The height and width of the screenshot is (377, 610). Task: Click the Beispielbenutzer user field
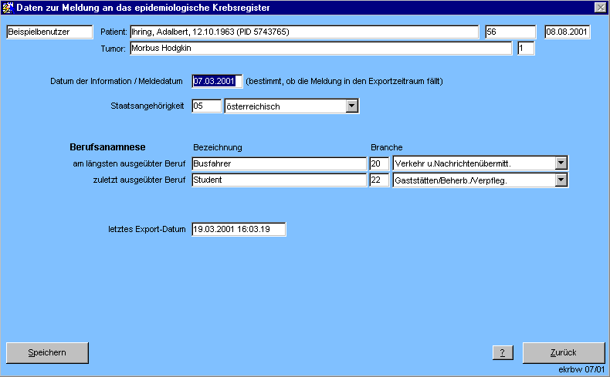49,32
